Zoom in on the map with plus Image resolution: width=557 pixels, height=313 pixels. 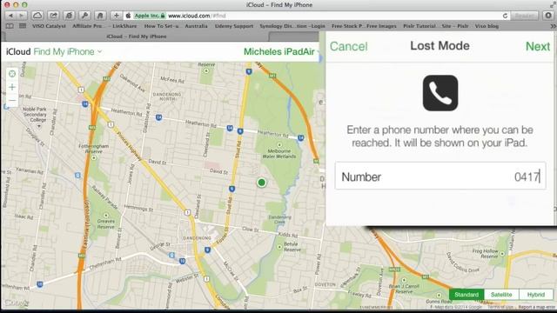click(x=12, y=87)
